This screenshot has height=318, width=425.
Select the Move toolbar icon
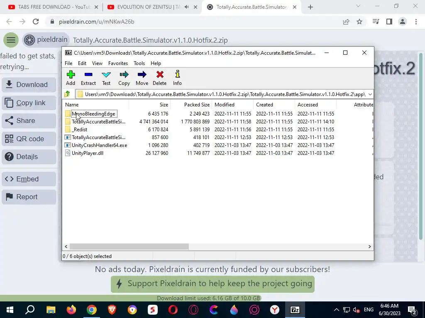click(x=142, y=78)
